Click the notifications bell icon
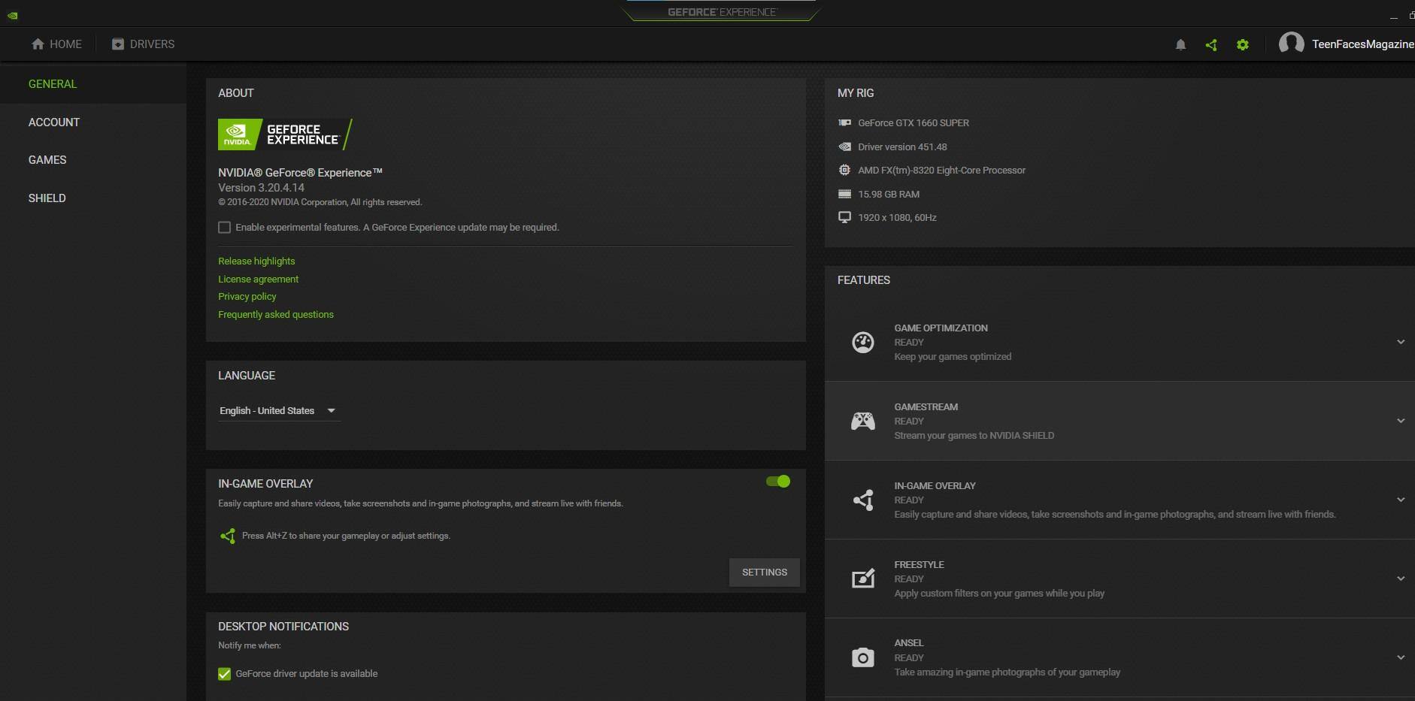The height and width of the screenshot is (701, 1415). pyautogui.click(x=1180, y=45)
